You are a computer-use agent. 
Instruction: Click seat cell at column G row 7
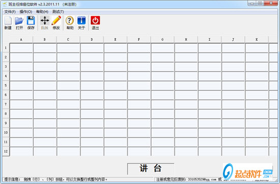163,104
